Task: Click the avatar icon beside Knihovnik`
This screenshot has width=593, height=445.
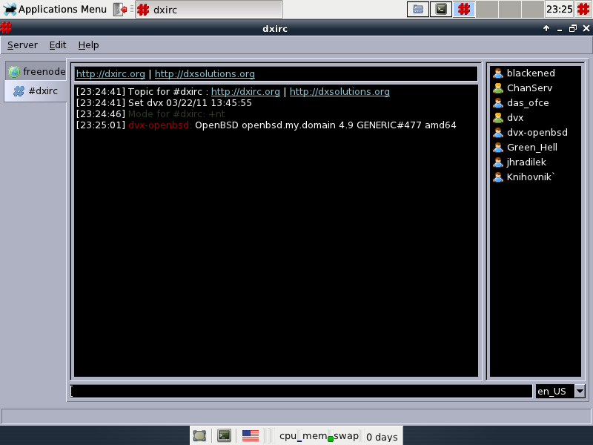Action: point(498,177)
